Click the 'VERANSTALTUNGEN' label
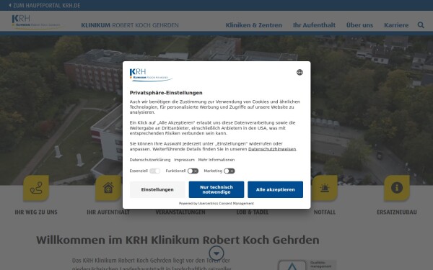 click(x=180, y=212)
